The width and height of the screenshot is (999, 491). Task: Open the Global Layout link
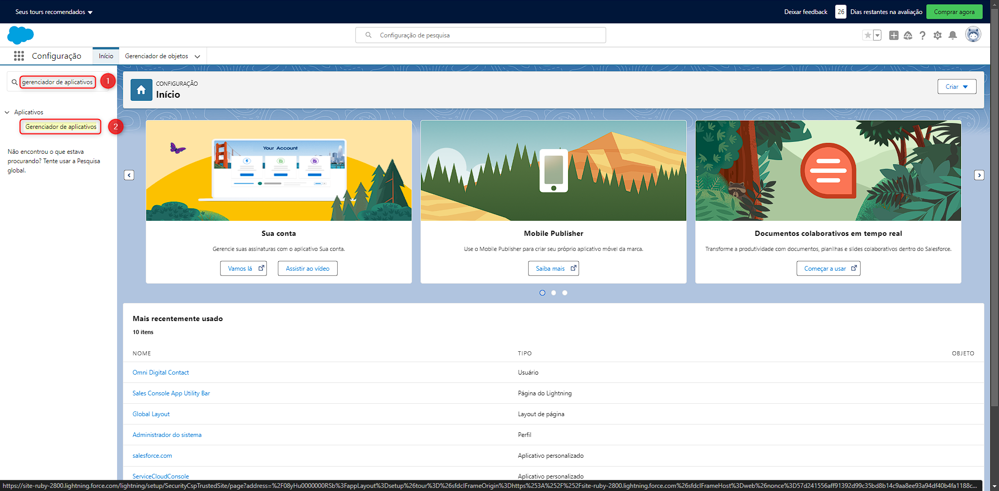pos(151,414)
